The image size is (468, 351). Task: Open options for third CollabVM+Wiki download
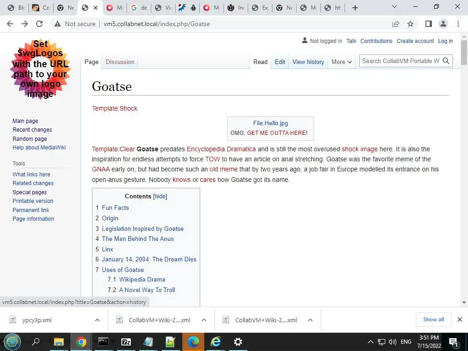click(310, 320)
